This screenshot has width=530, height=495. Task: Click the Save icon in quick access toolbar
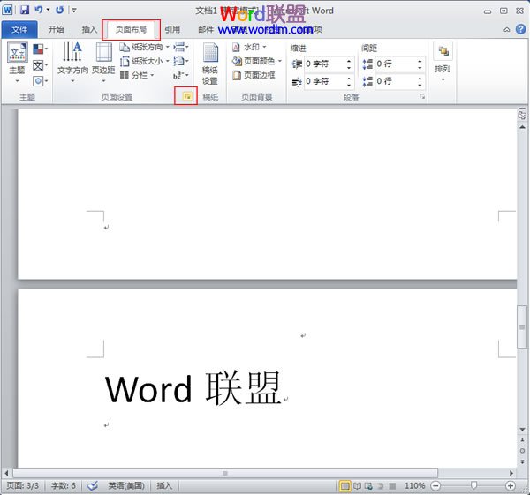(25, 10)
